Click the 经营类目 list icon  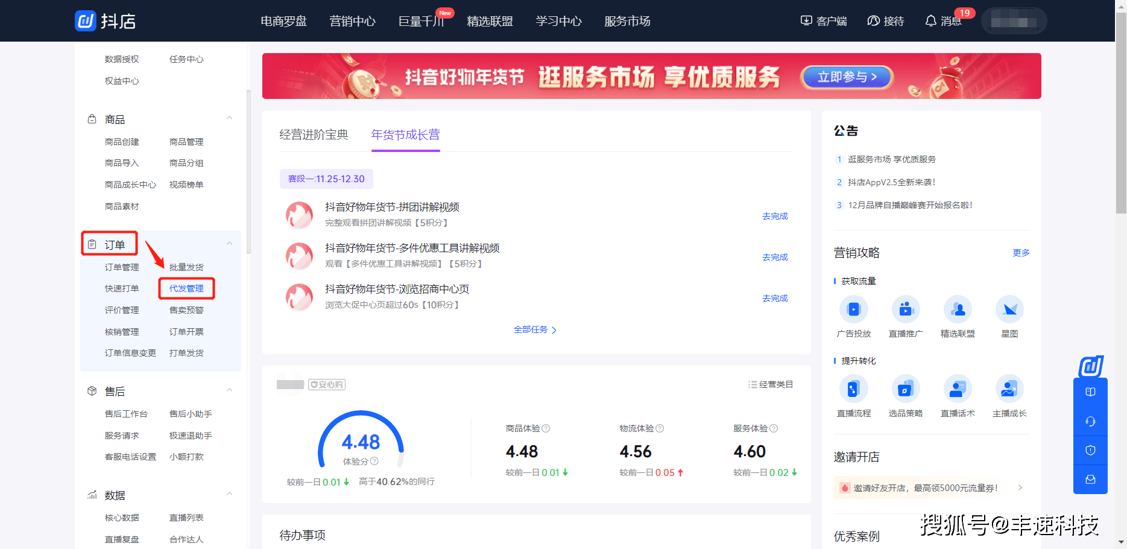point(753,384)
